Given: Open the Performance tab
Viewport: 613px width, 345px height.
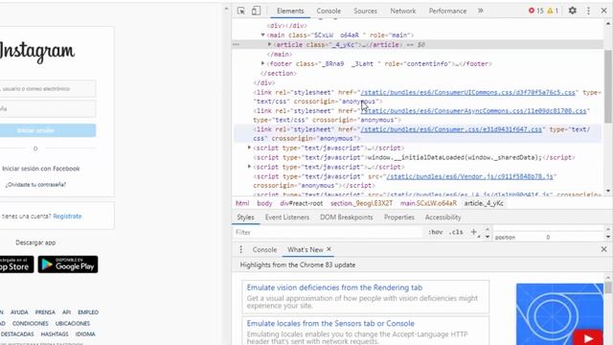Looking at the screenshot, I should (x=447, y=11).
